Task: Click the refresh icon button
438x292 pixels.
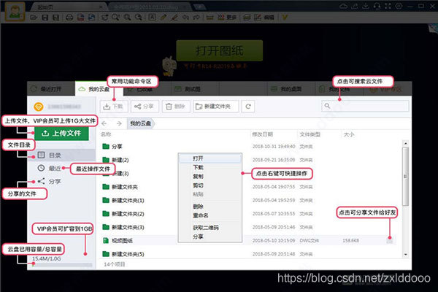Action: pyautogui.click(x=248, y=106)
